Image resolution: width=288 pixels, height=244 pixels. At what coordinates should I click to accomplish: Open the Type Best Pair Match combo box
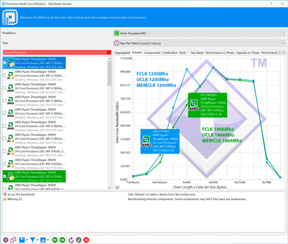point(199,43)
